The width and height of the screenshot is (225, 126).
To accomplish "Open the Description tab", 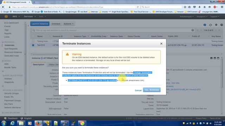I will (38, 64).
